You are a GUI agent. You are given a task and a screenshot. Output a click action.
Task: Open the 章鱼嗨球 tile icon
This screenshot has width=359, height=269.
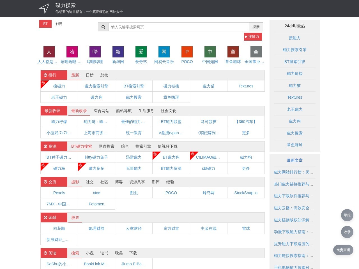(x=233, y=52)
